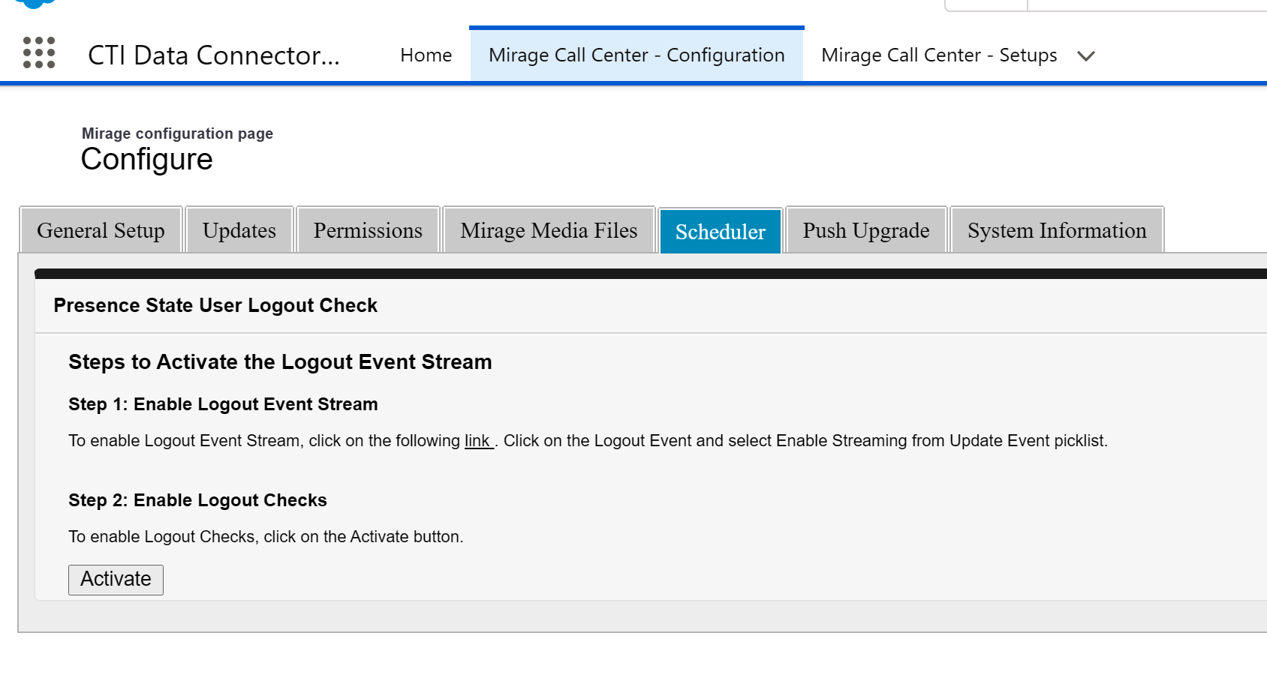Follow the Logout Event Stream link
The height and width of the screenshot is (696, 1267).
point(477,441)
